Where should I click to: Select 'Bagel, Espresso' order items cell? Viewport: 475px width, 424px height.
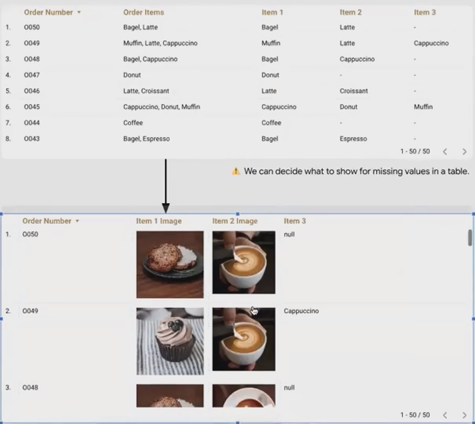coord(146,139)
